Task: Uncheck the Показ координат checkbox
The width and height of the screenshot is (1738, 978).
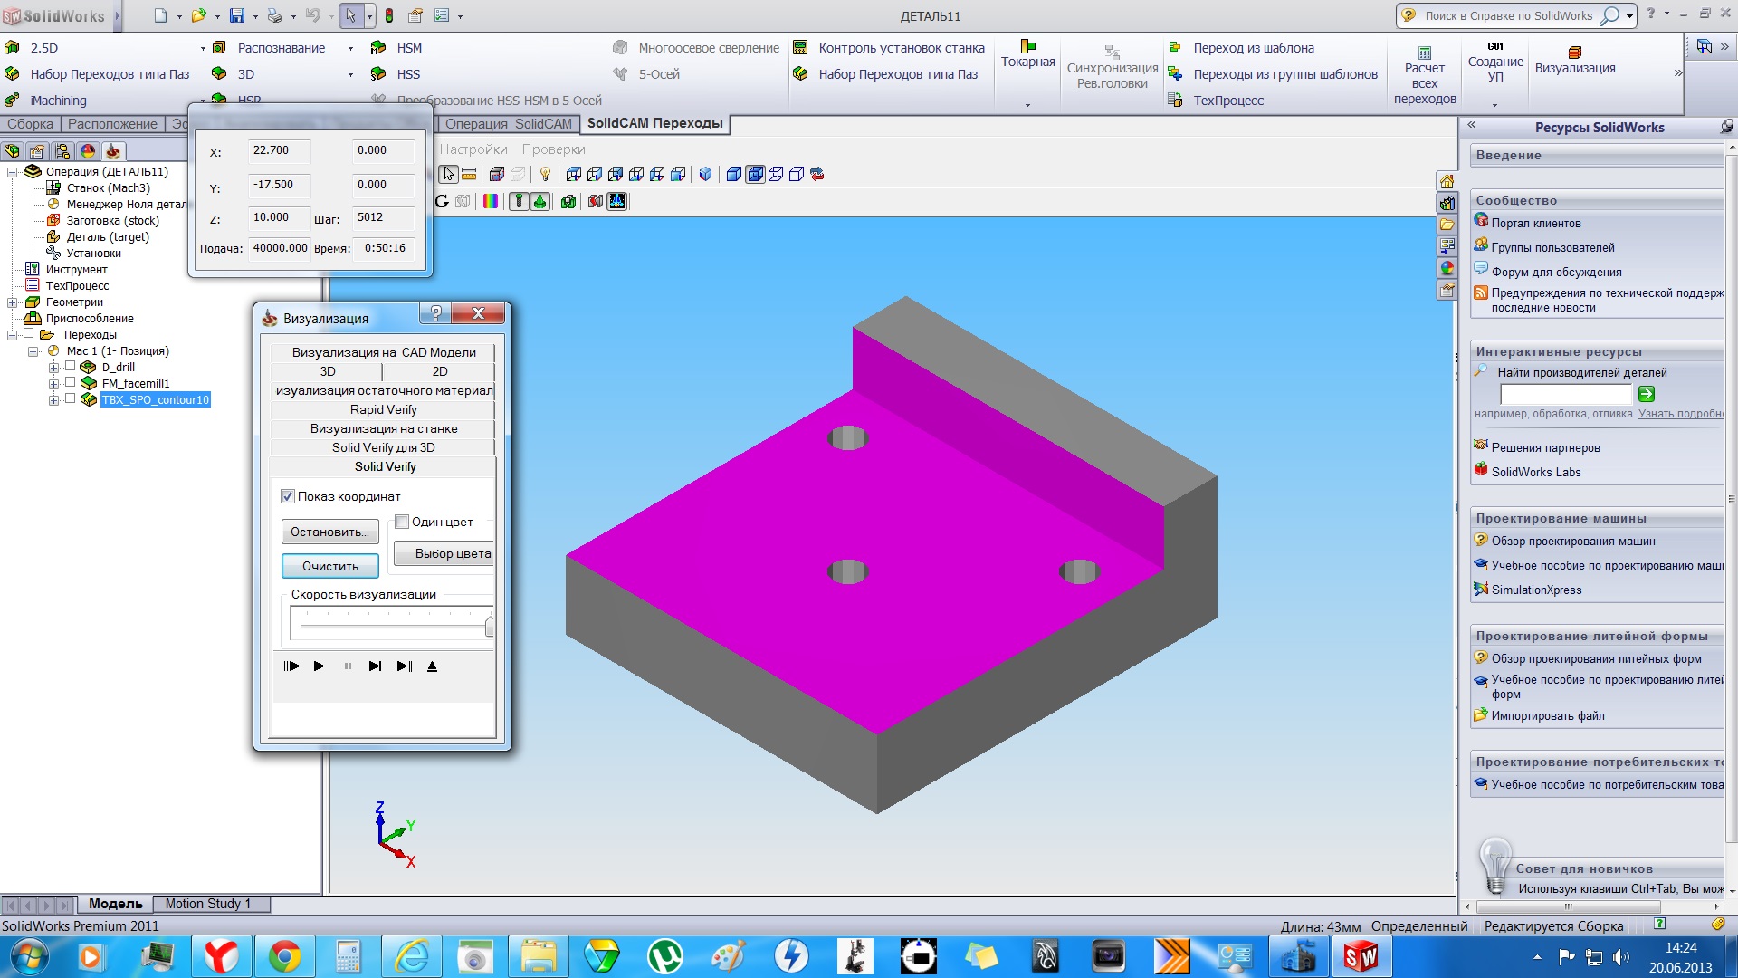Action: click(x=288, y=496)
